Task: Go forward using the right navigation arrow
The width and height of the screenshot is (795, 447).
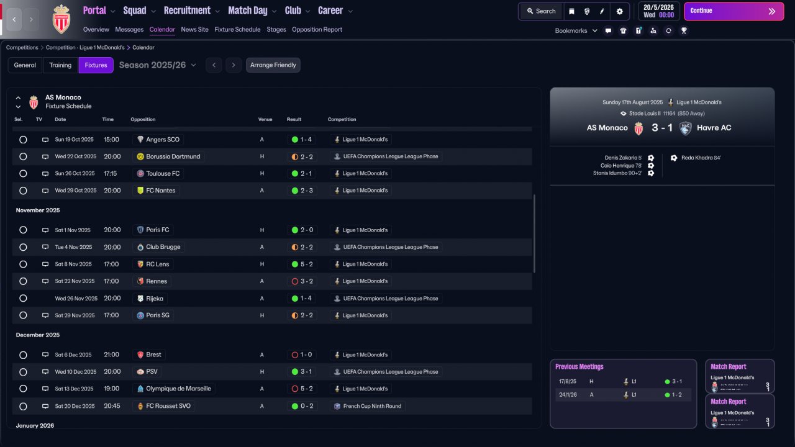Action: (x=31, y=19)
